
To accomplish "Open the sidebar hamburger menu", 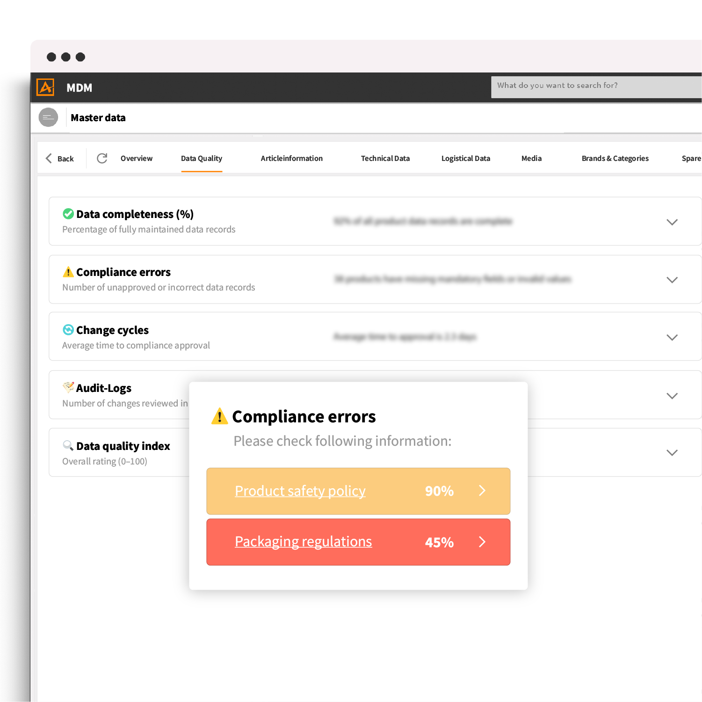I will [48, 117].
